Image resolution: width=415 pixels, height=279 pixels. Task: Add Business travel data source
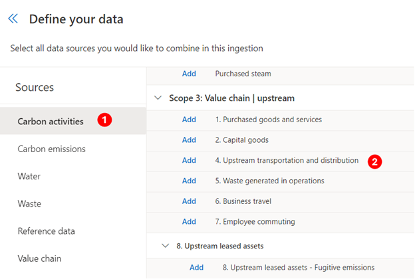coord(189,201)
